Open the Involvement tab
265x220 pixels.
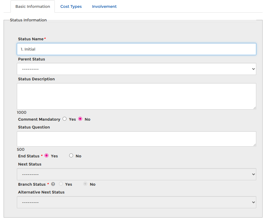click(x=104, y=6)
